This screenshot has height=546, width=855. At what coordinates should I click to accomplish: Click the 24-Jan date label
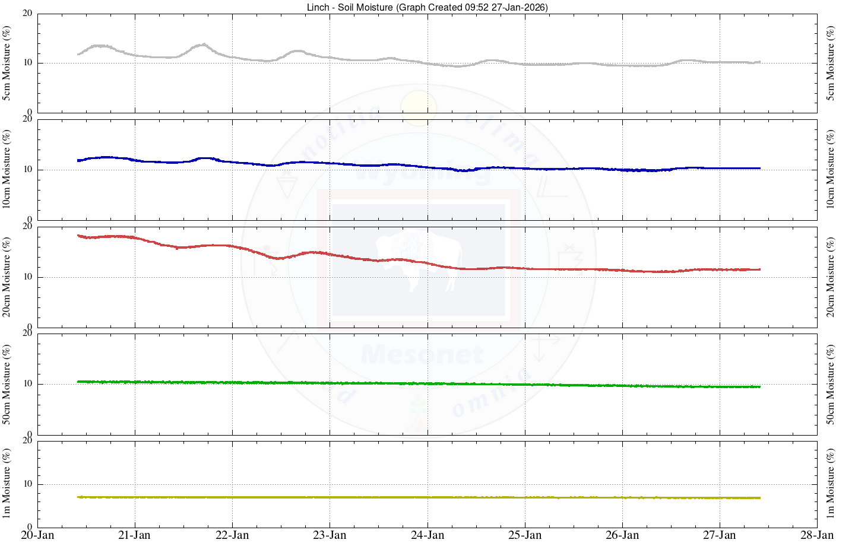tap(427, 535)
